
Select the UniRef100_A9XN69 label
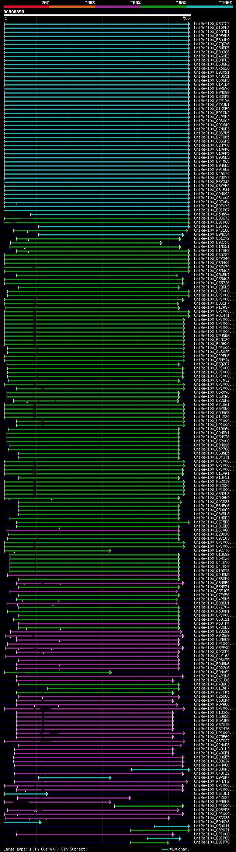click(x=212, y=636)
